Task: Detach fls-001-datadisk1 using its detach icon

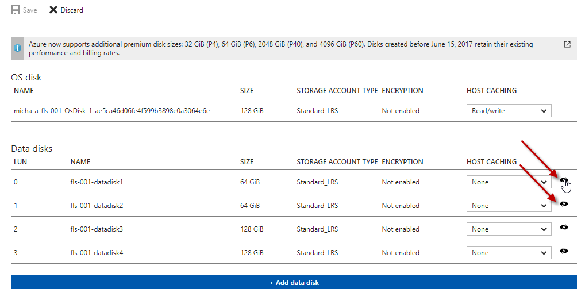Action: click(564, 181)
